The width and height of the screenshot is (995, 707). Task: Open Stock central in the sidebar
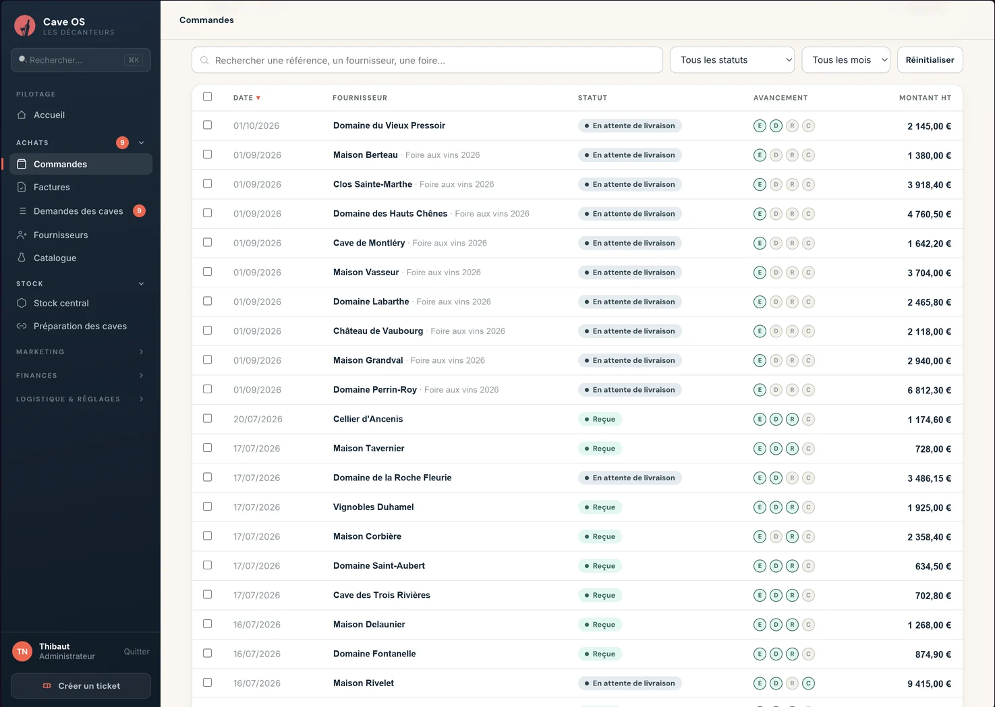click(x=80, y=303)
